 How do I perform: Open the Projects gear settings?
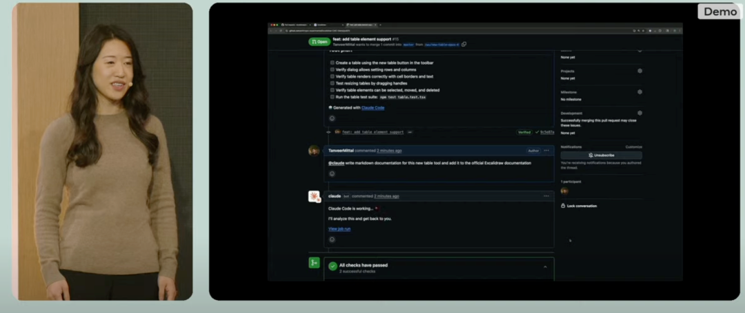tap(639, 71)
